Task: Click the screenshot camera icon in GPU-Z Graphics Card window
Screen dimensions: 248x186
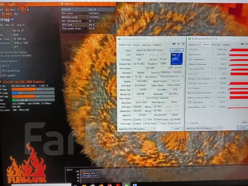Action: click(x=174, y=44)
